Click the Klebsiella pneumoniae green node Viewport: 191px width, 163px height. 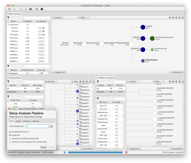click(x=152, y=38)
